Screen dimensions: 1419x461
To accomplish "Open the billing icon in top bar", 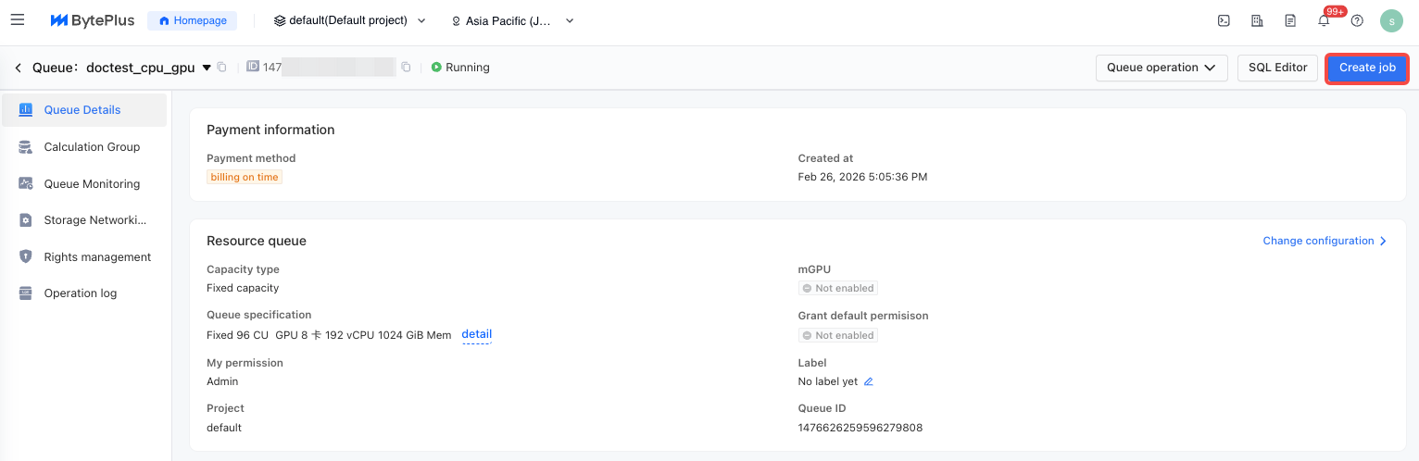I will tap(1257, 20).
